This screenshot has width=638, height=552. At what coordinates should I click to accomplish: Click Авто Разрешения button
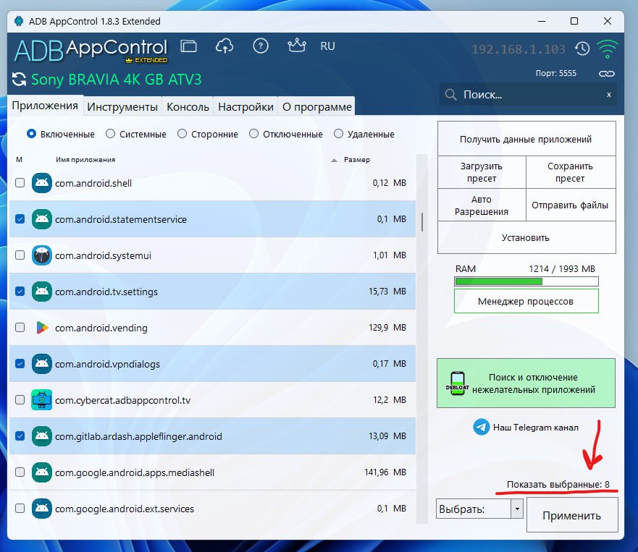pos(482,205)
